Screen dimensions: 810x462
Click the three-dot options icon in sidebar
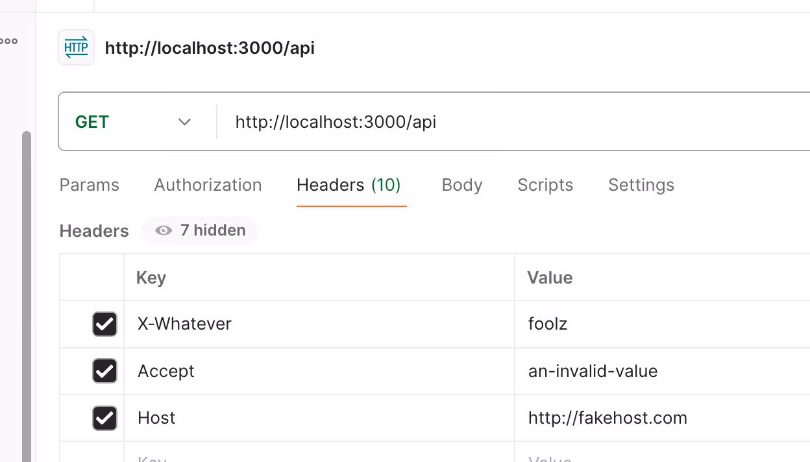pos(8,42)
